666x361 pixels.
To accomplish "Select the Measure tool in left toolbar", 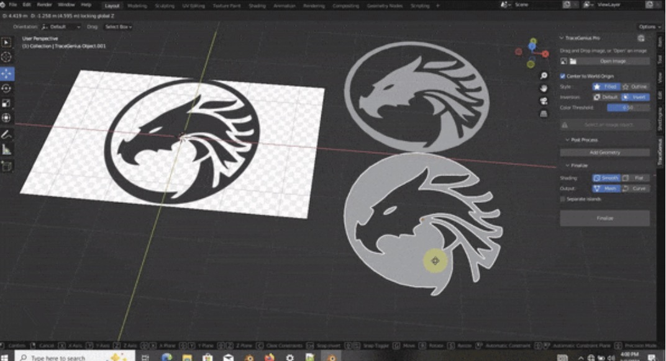I will [x=6, y=149].
